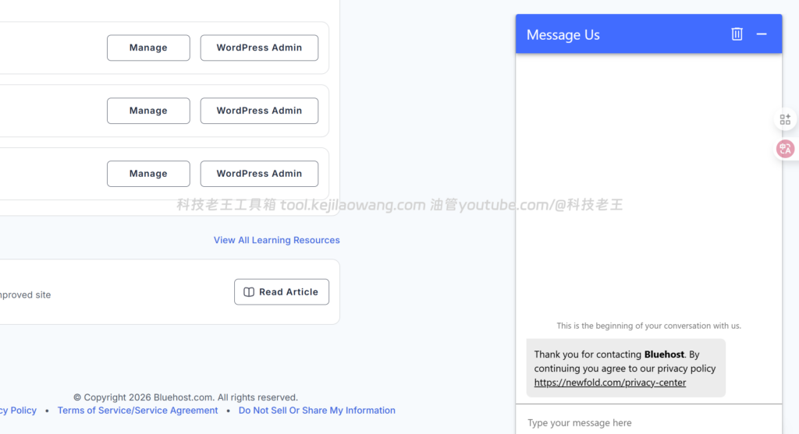Click the beginning of your conversation text
This screenshot has height=434, width=799.
[648, 326]
